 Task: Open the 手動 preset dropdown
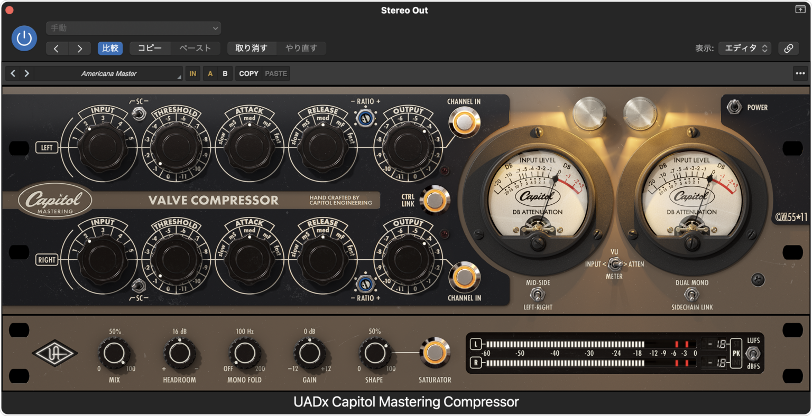(133, 27)
